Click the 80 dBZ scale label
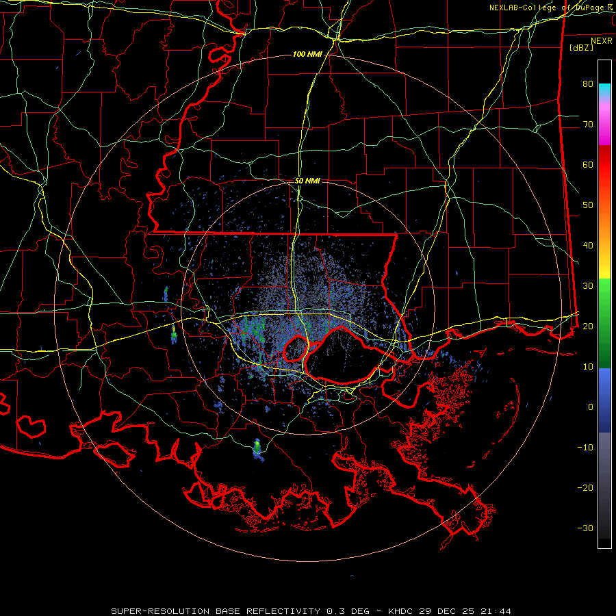Viewport: 616px width, 616px height. (x=588, y=84)
